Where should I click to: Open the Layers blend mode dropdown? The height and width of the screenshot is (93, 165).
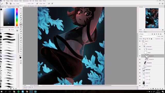[148, 36]
